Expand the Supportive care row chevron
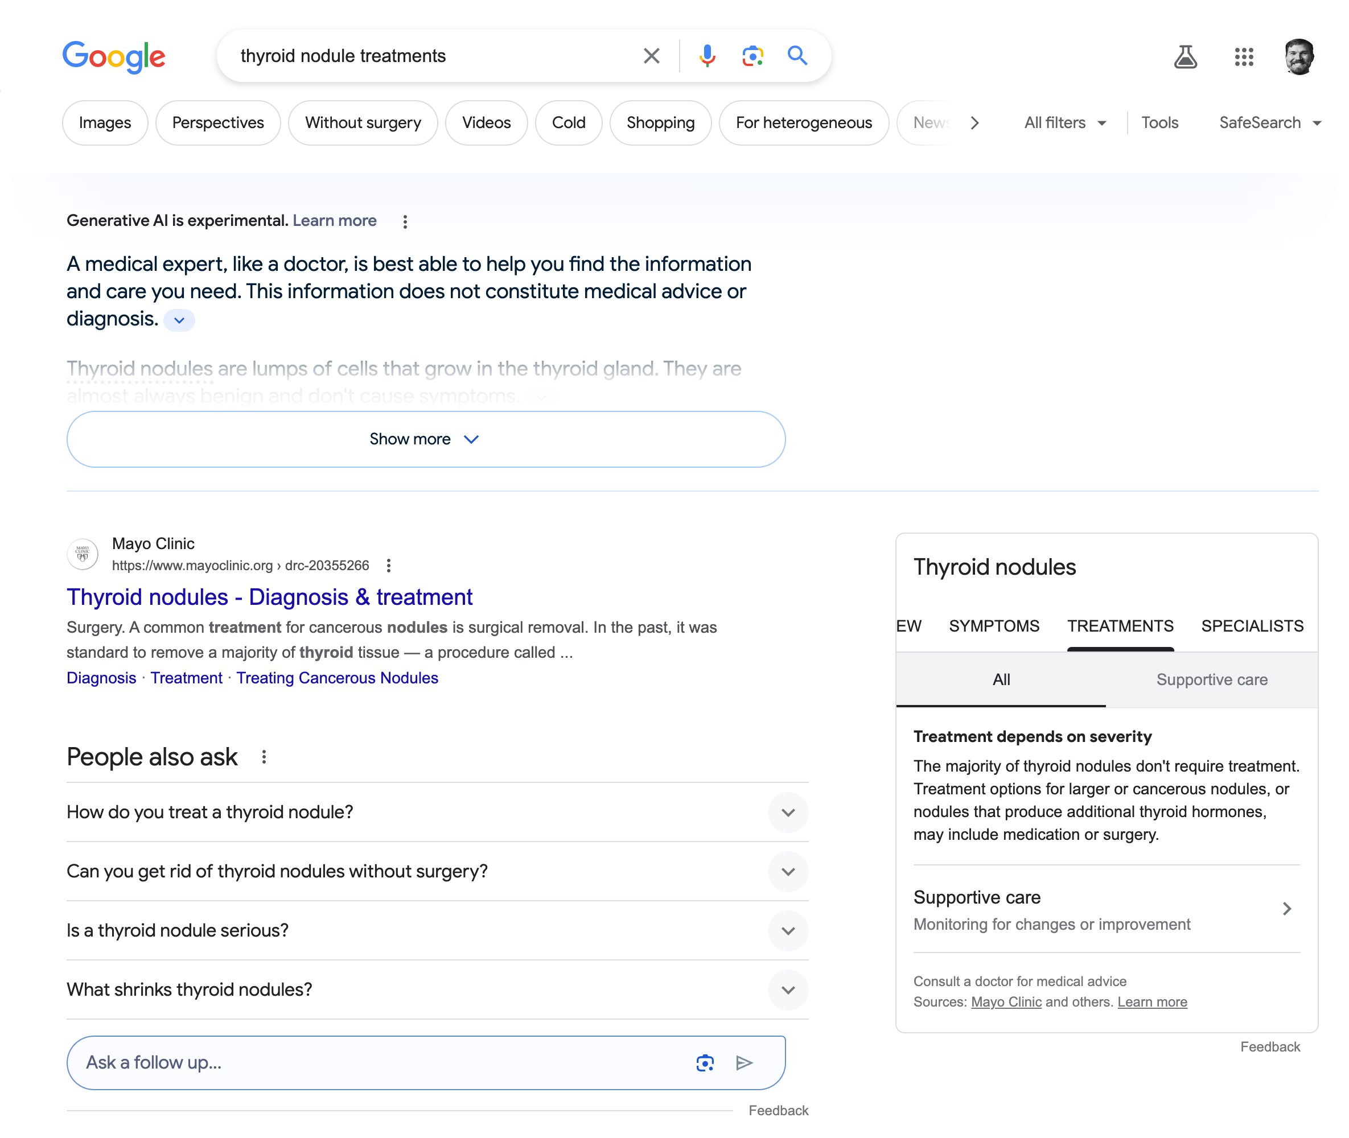Screen dimensions: 1349x1138 pos(1286,909)
